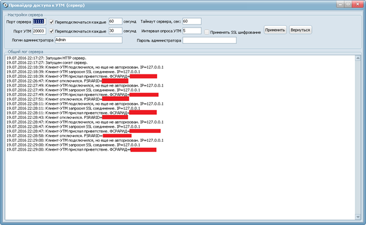Toggle reconnect checkbox next to Порт сервера
This screenshot has height=225, width=366.
pyautogui.click(x=52, y=22)
